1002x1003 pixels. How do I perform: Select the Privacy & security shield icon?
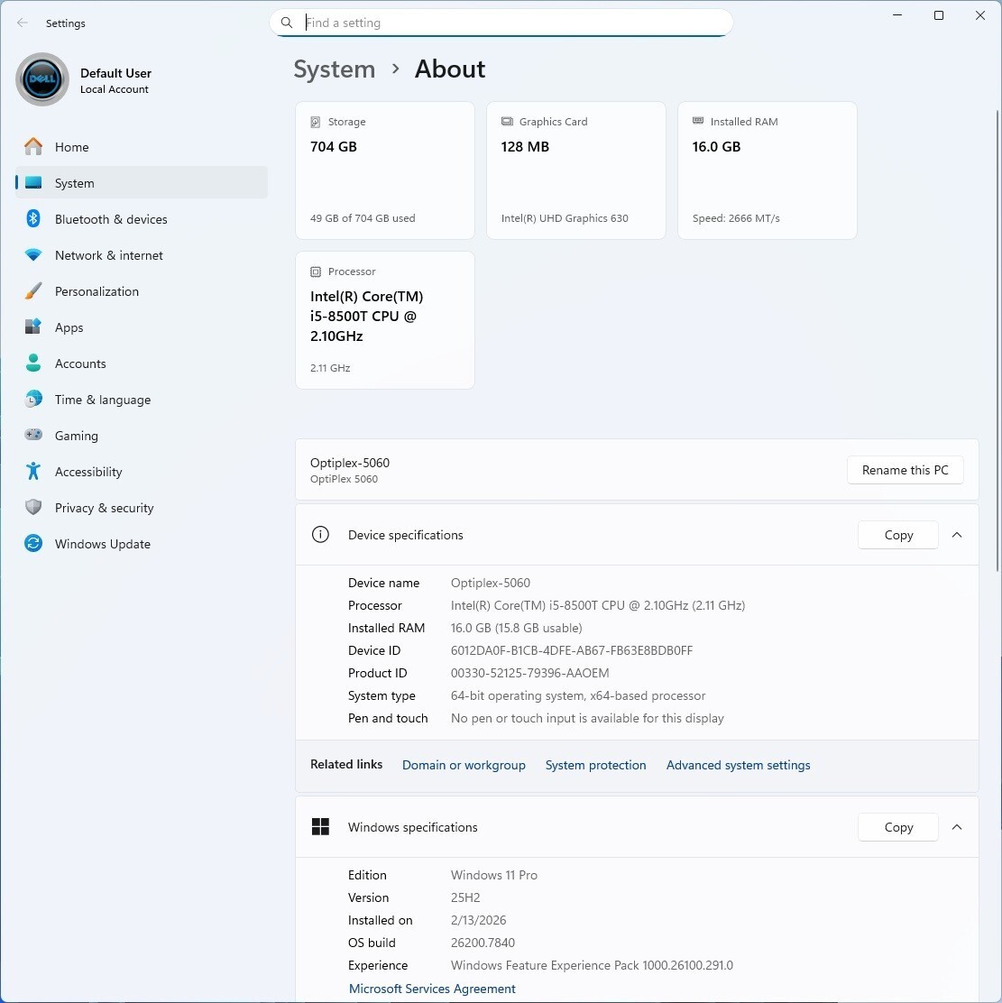[33, 508]
